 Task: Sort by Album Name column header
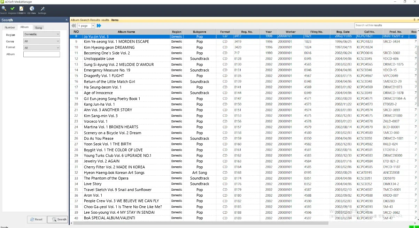[x=126, y=32]
